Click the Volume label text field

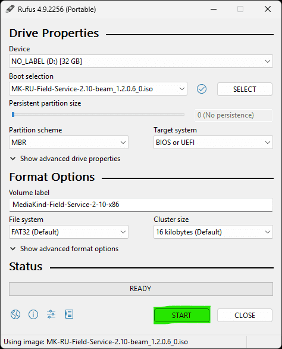[141, 205]
